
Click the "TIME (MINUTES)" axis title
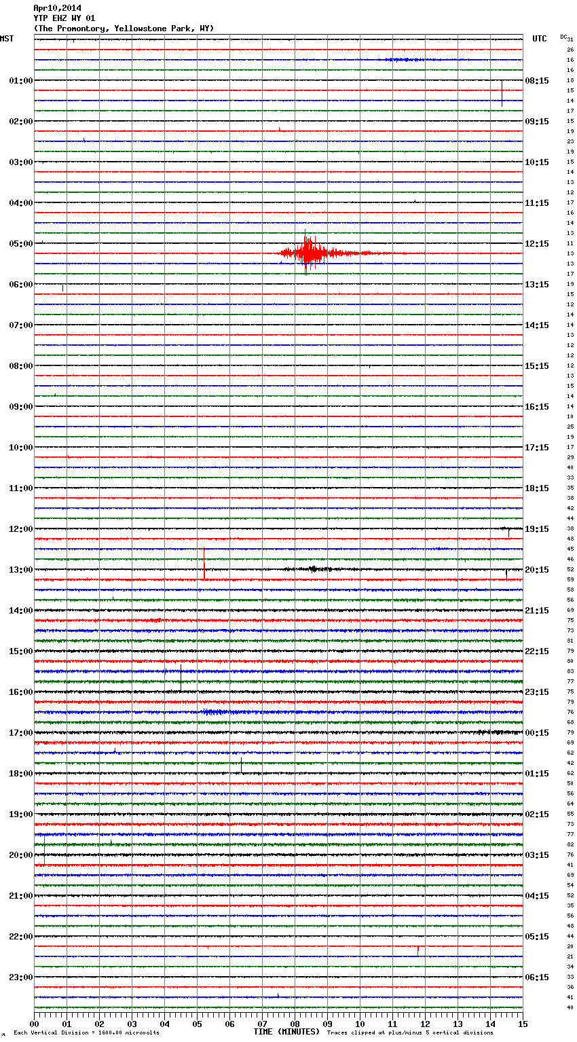point(286,1032)
